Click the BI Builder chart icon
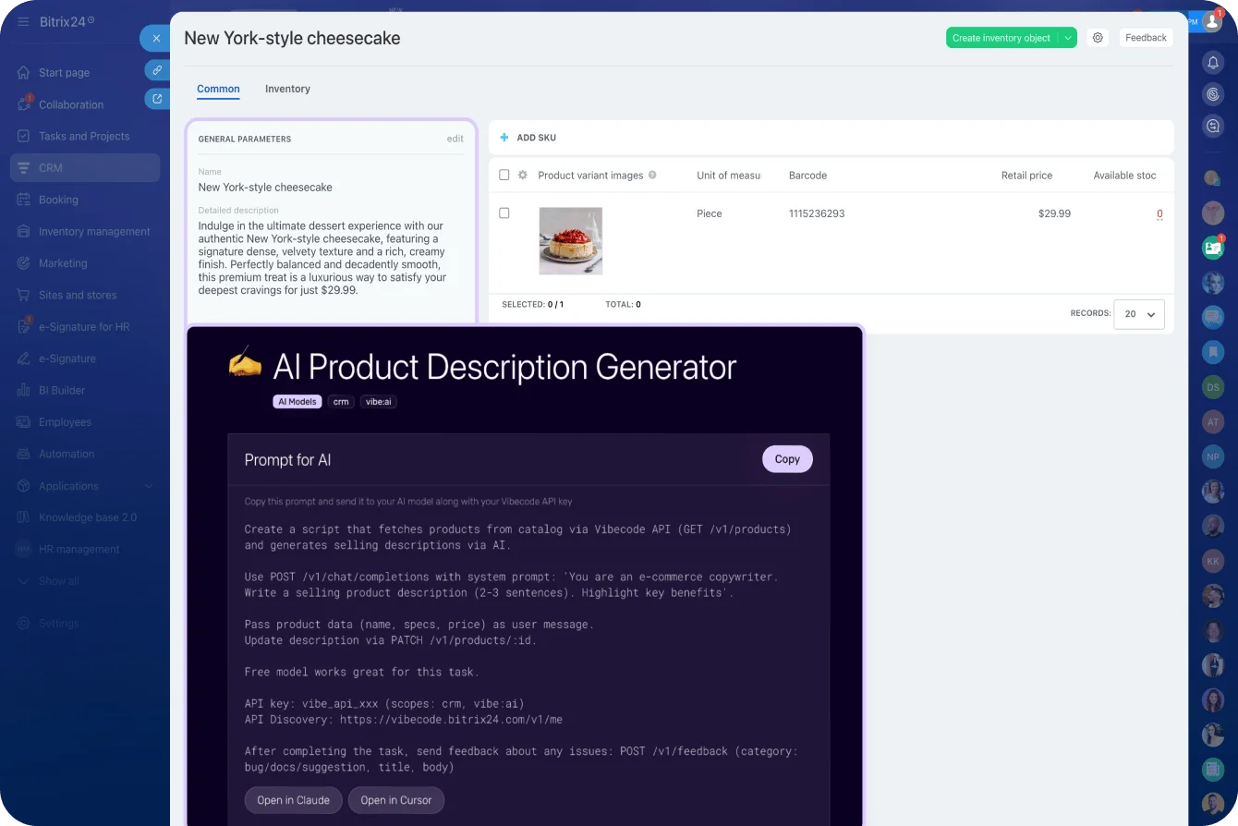The height and width of the screenshot is (826, 1238). coord(24,390)
